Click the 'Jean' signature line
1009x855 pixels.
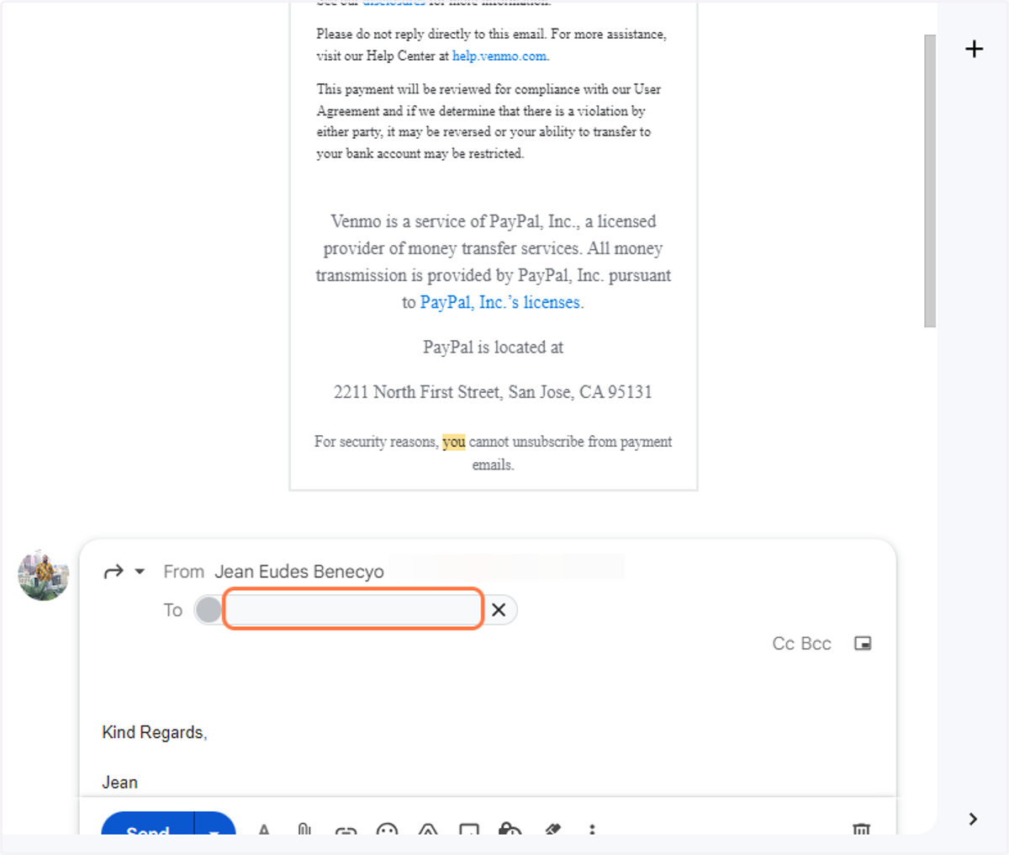tap(119, 783)
